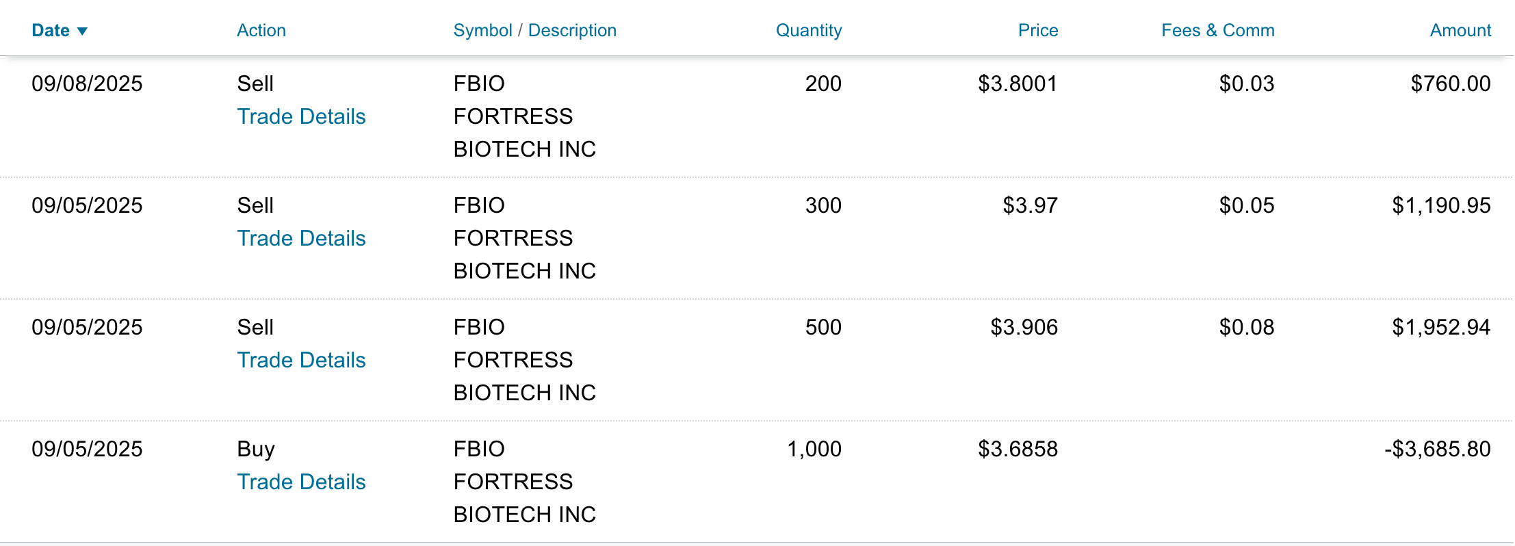Sort by Amount column header
The image size is (1515, 546).
[x=1460, y=31]
